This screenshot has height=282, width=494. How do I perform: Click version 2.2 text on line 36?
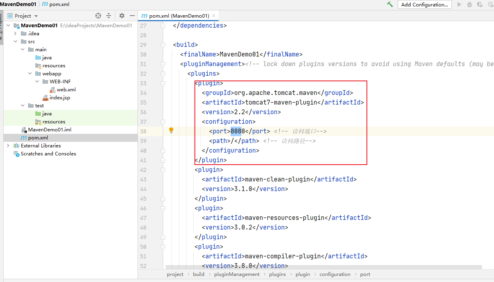(x=239, y=112)
